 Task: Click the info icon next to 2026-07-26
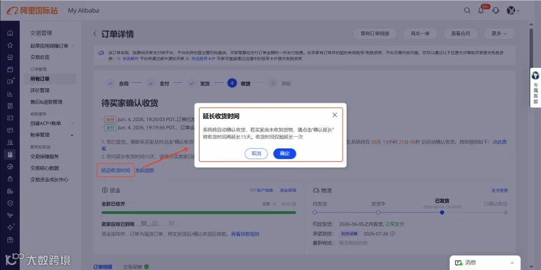(x=393, y=233)
